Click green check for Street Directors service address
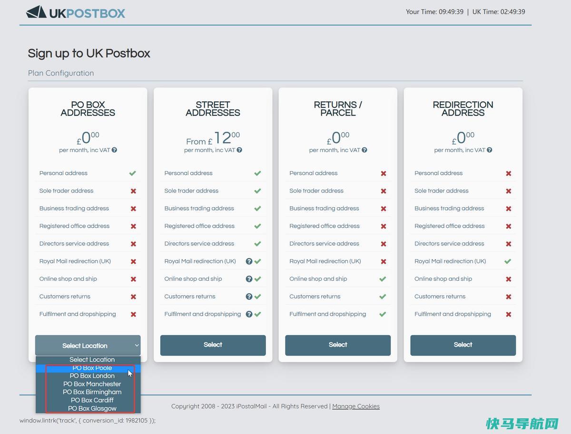Image resolution: width=571 pixels, height=434 pixels. pos(257,243)
